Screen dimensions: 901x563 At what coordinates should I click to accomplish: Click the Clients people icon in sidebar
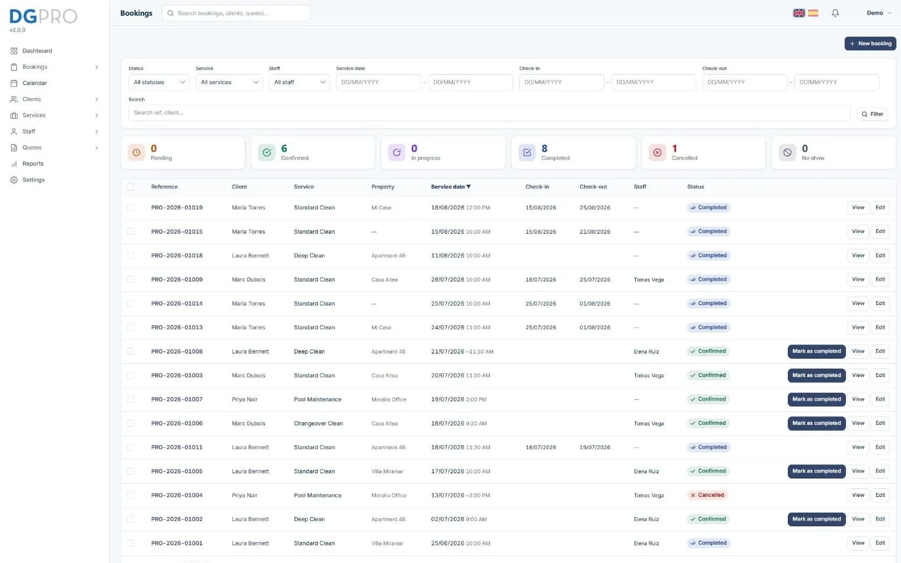click(x=14, y=100)
